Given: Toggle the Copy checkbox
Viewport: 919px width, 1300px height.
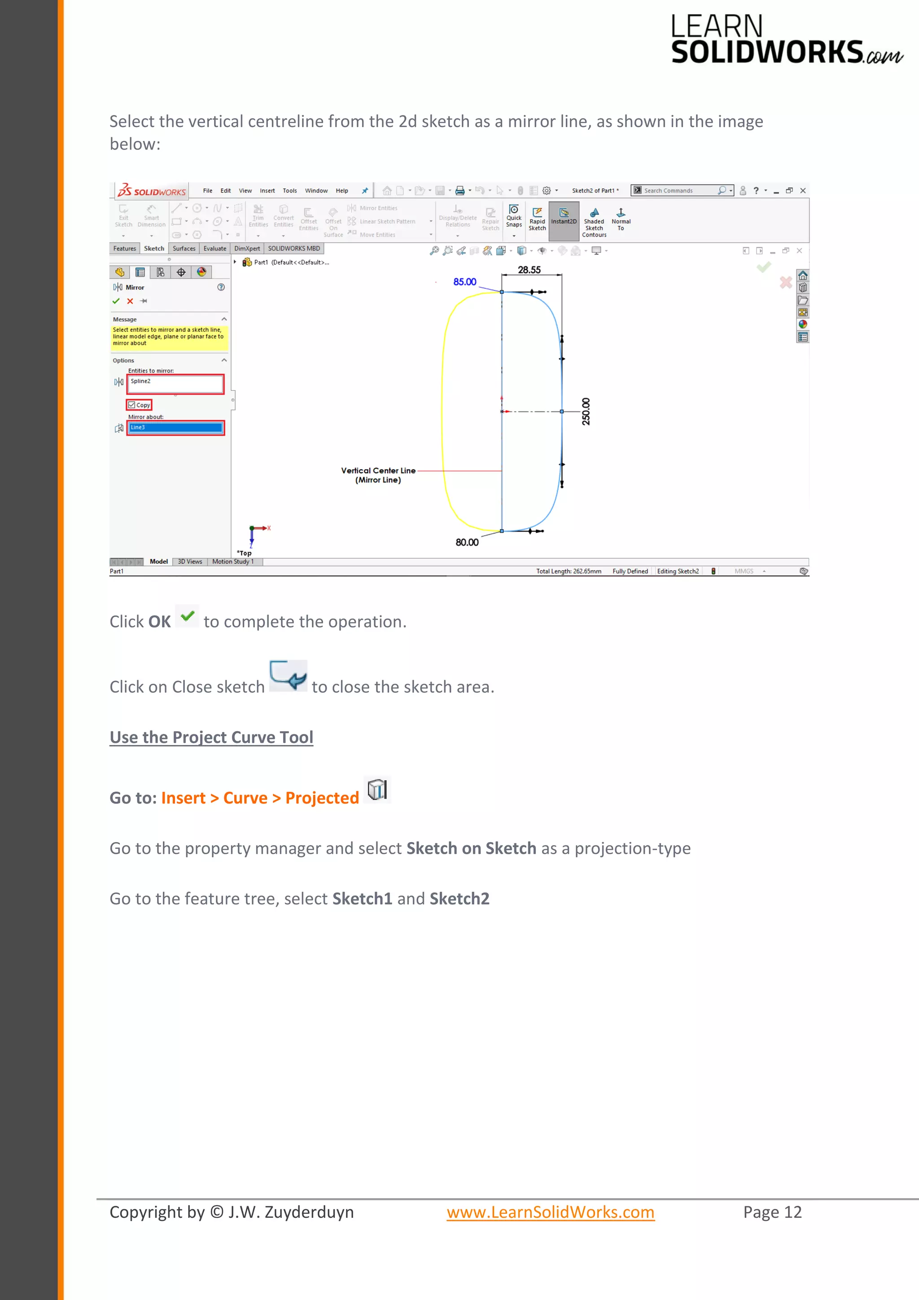Looking at the screenshot, I should point(132,405).
